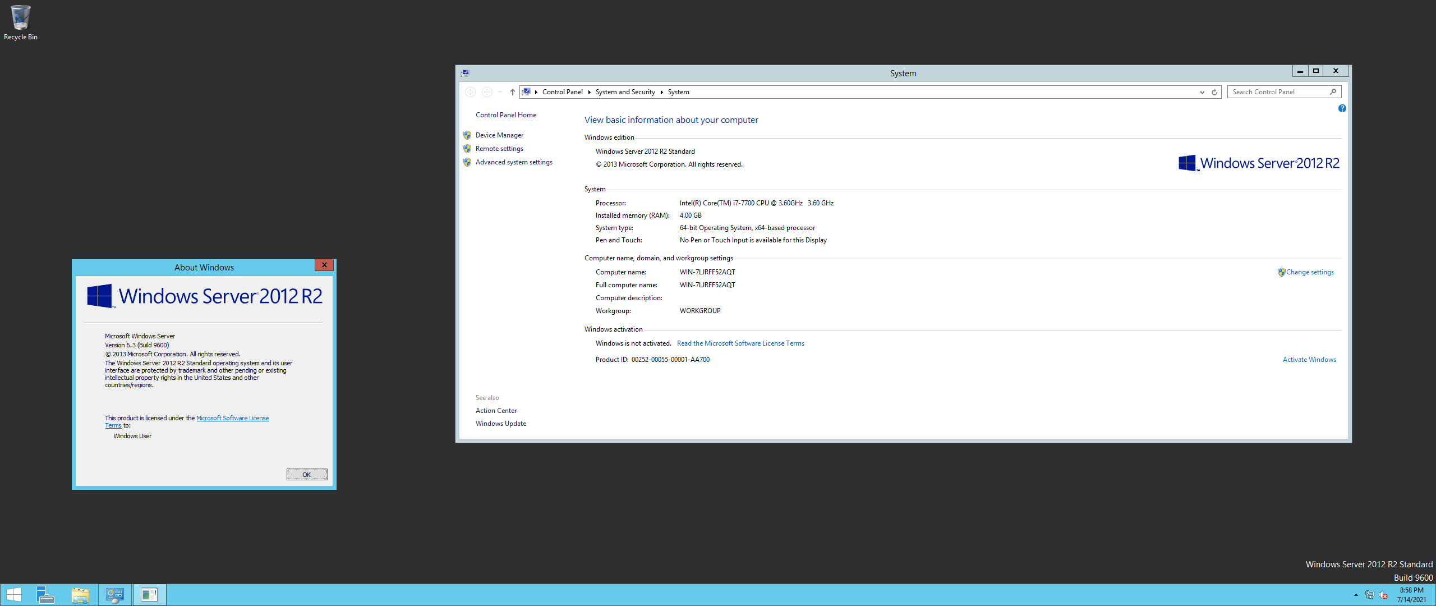Click the muted speaker tray icon

(1383, 595)
